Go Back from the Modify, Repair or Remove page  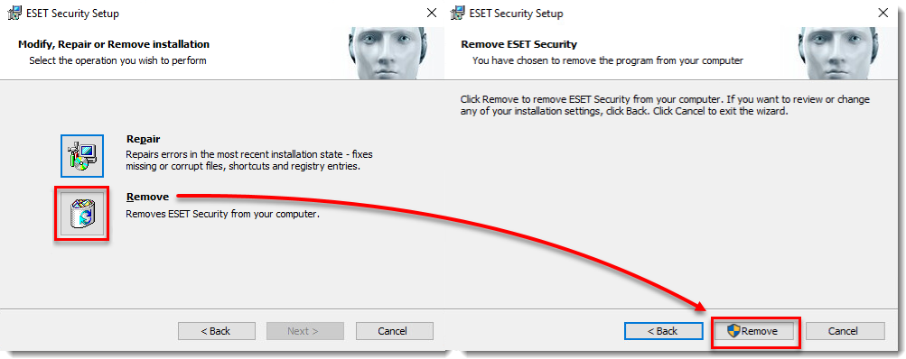coord(217,331)
